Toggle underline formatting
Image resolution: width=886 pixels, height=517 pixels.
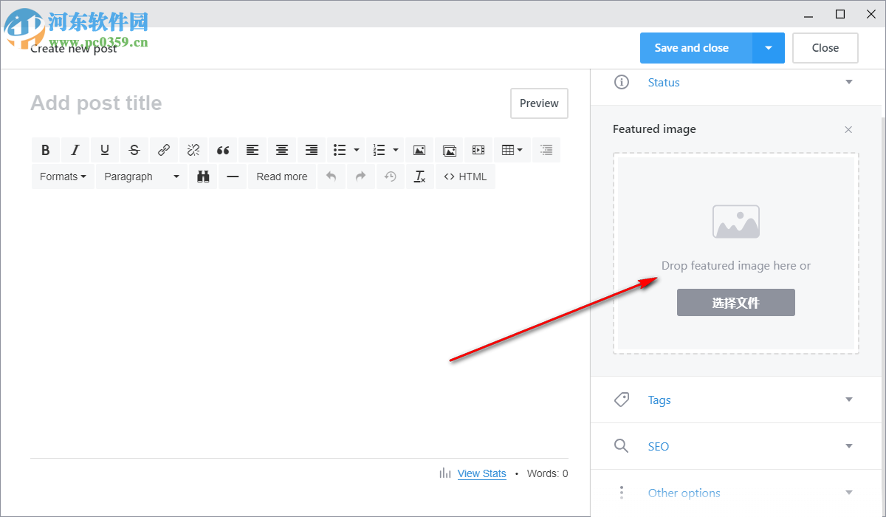pos(105,150)
